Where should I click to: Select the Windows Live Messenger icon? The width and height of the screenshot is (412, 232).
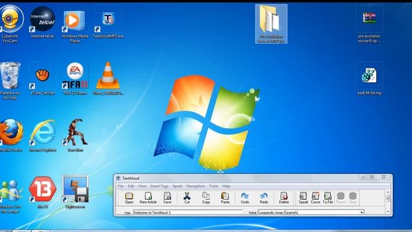click(x=10, y=196)
